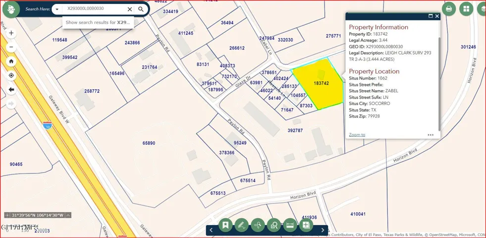Click parcel labeled 231764
486x238 pixels.
(x=150, y=67)
